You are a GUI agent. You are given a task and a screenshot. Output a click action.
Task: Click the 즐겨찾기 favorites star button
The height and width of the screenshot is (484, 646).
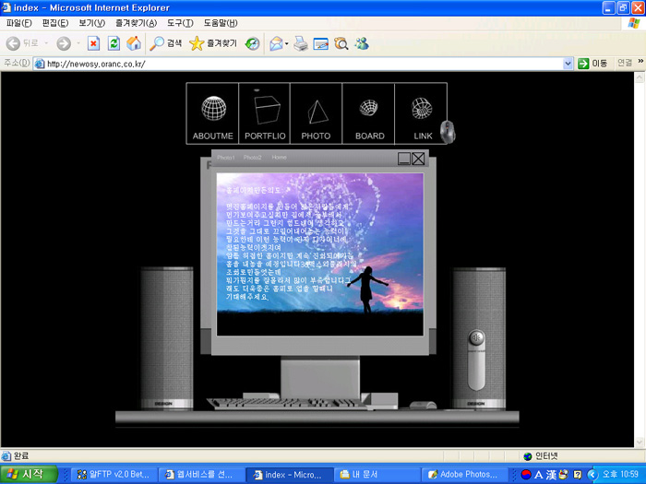tap(213, 43)
